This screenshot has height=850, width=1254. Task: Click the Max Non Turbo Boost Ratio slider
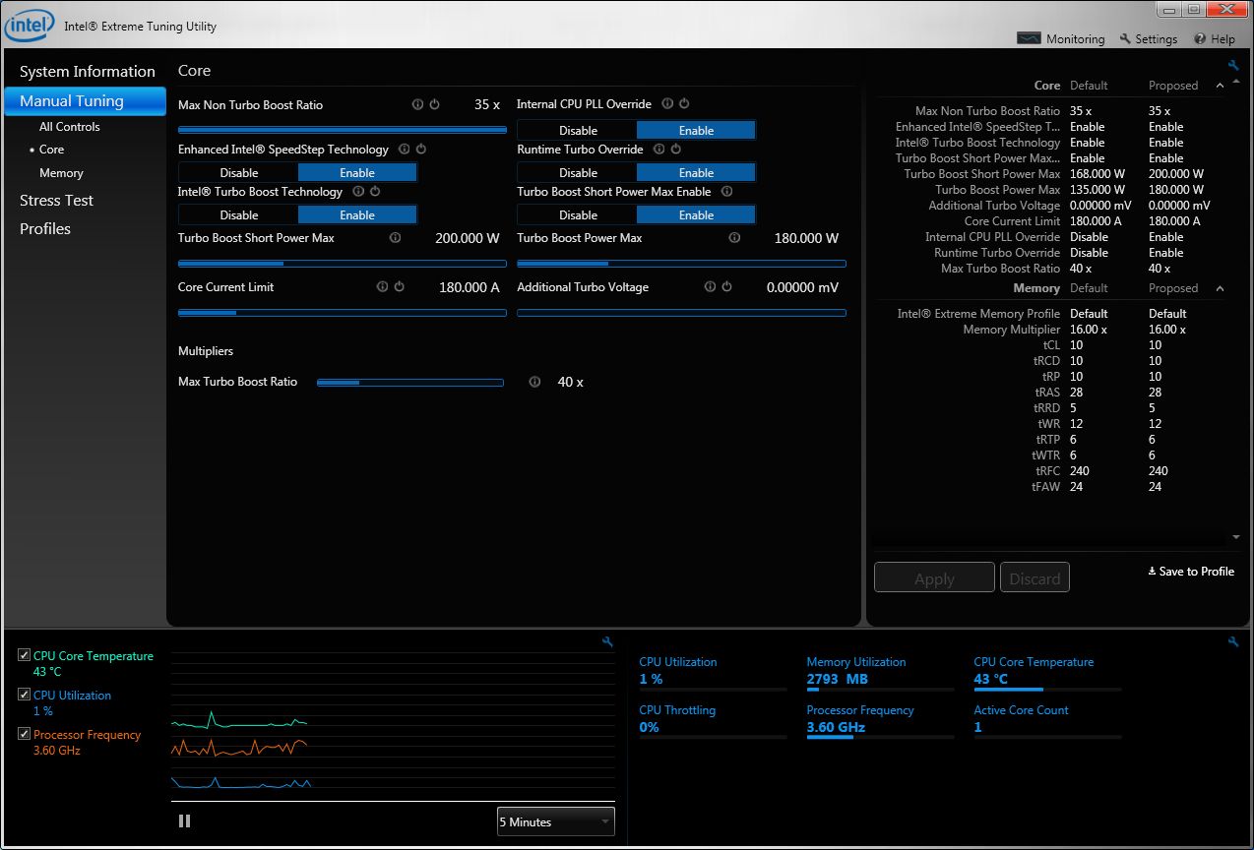point(343,130)
